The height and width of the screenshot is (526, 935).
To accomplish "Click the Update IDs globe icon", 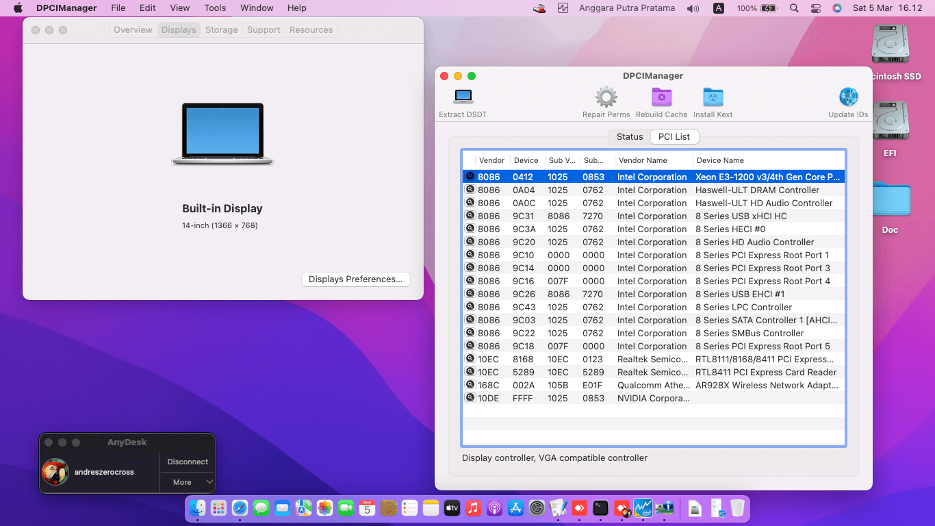I will (x=848, y=97).
